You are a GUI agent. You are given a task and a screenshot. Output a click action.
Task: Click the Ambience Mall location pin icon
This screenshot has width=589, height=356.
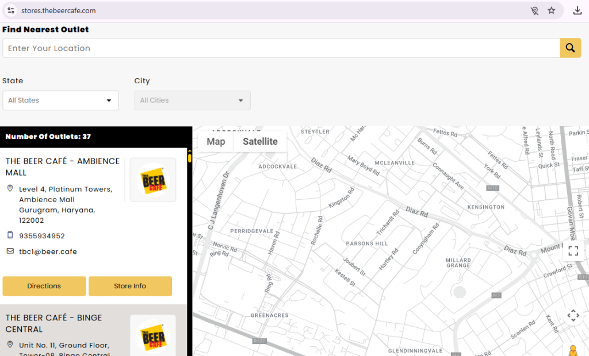coord(10,189)
